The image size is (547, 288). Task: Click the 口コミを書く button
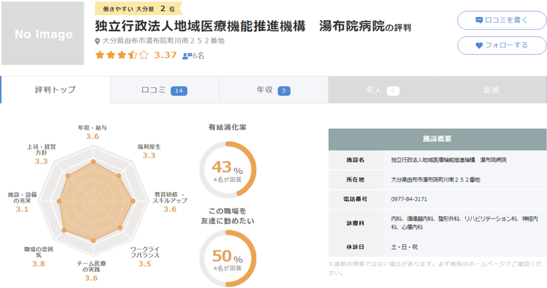(502, 20)
